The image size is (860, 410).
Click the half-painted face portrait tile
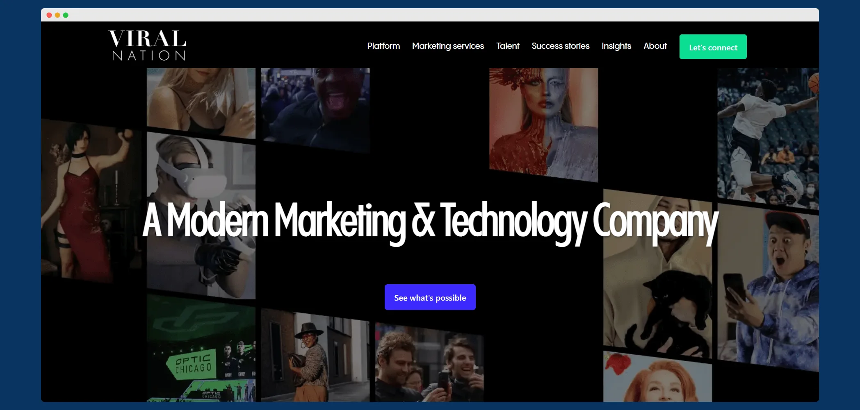click(543, 123)
